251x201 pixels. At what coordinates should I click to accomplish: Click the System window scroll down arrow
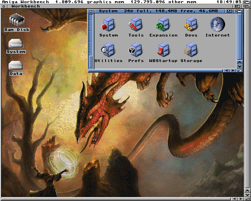[240, 66]
